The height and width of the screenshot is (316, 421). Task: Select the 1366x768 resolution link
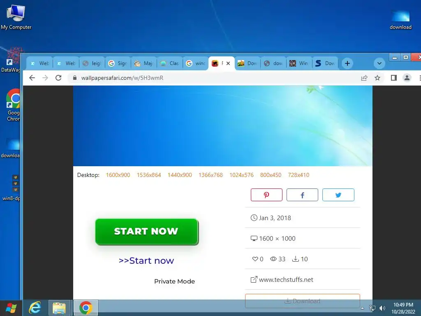210,175
